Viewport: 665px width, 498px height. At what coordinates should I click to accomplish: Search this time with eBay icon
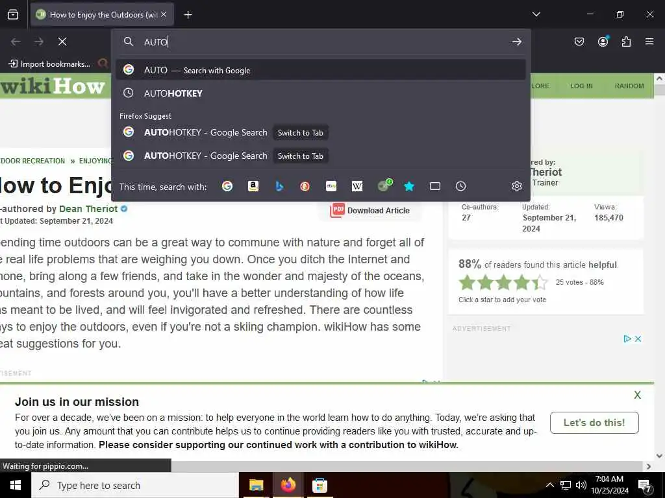[x=331, y=186]
